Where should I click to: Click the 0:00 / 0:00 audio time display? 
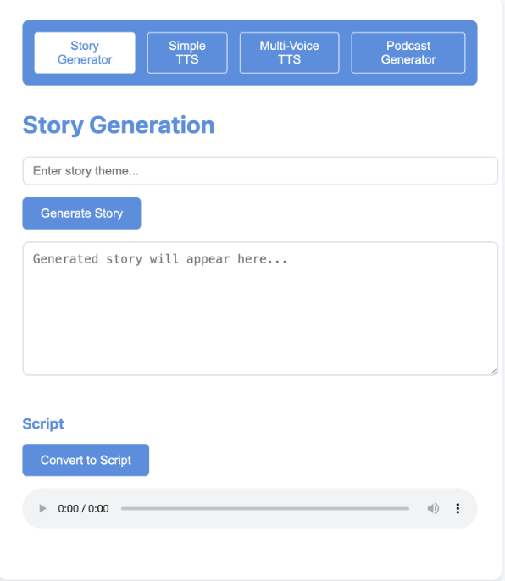tap(83, 508)
